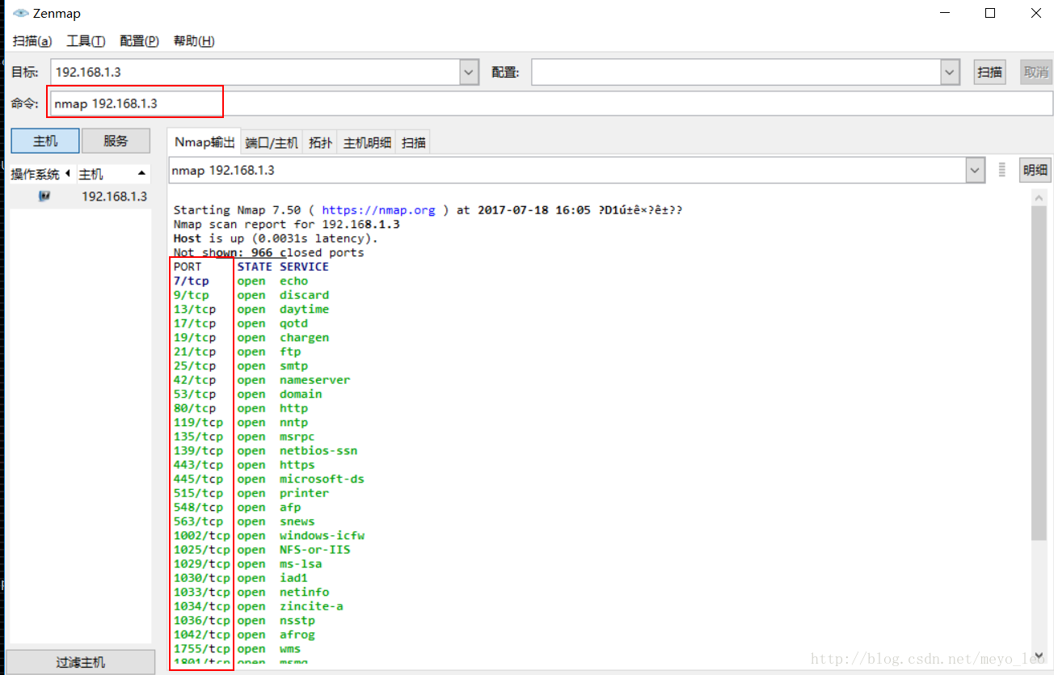Click the OS icon for host 192.168.1.3
The height and width of the screenshot is (675, 1054).
click(x=44, y=196)
